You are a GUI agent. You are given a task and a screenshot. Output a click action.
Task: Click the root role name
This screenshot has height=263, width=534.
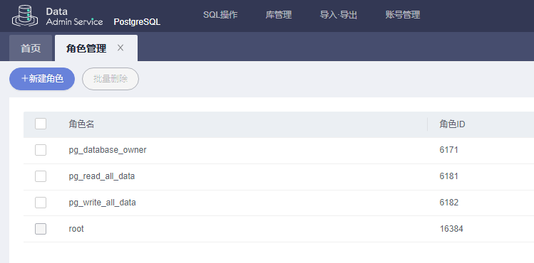76,229
